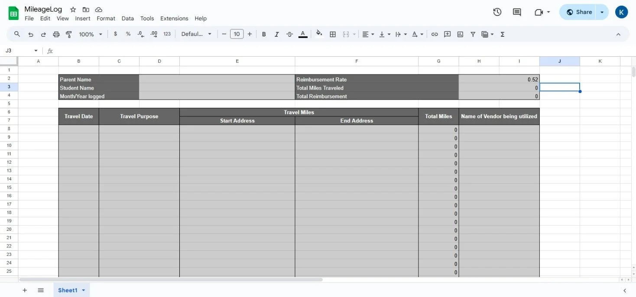The image size is (636, 297).
Task: Click the Share button
Action: pyautogui.click(x=578, y=12)
